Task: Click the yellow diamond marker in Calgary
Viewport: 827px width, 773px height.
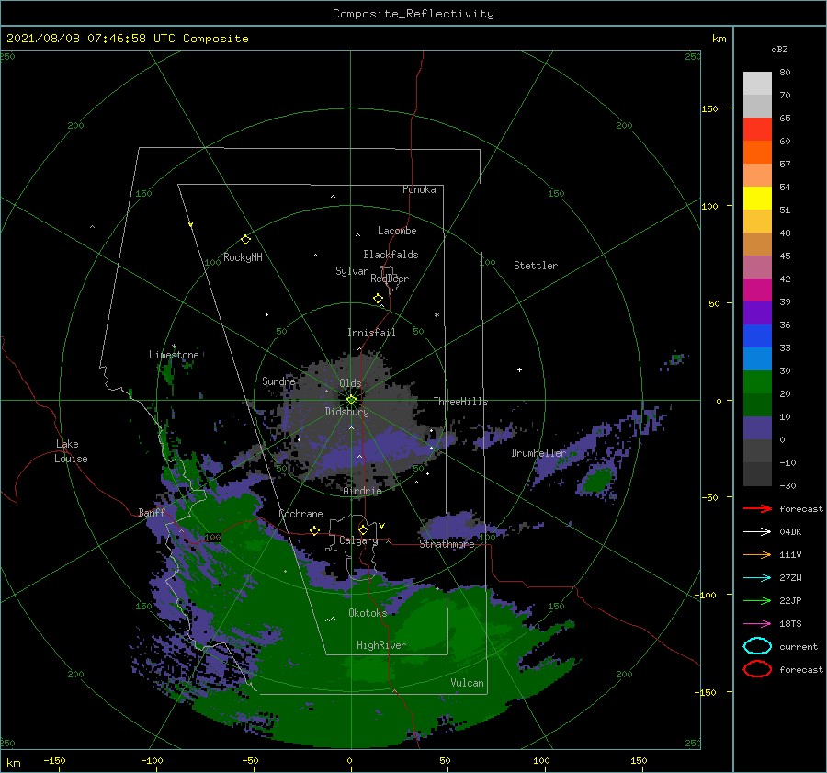Action: [363, 529]
